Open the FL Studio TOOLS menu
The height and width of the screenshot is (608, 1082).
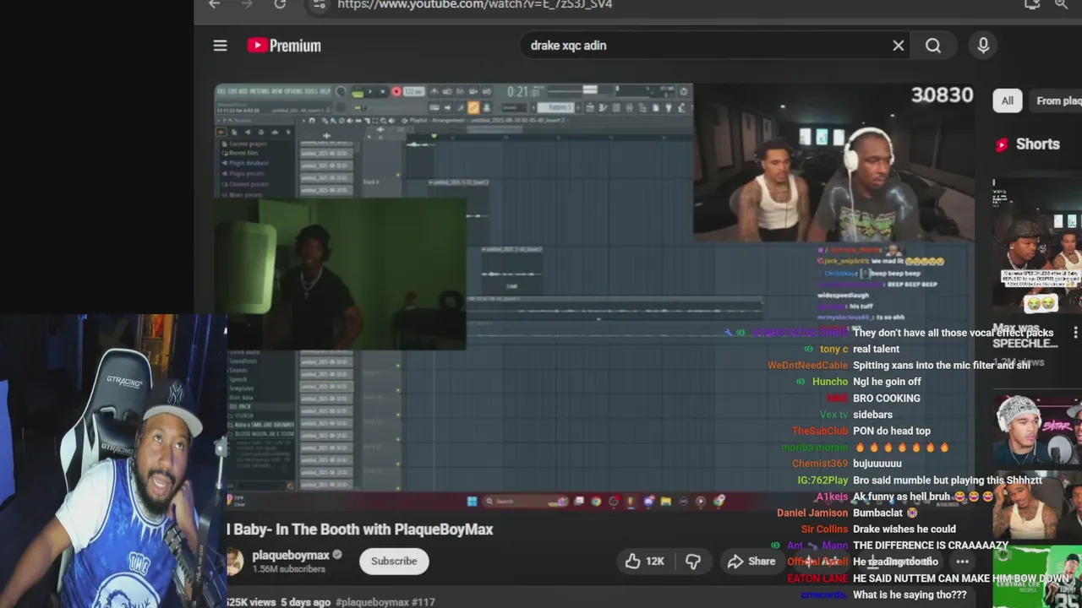(312, 91)
